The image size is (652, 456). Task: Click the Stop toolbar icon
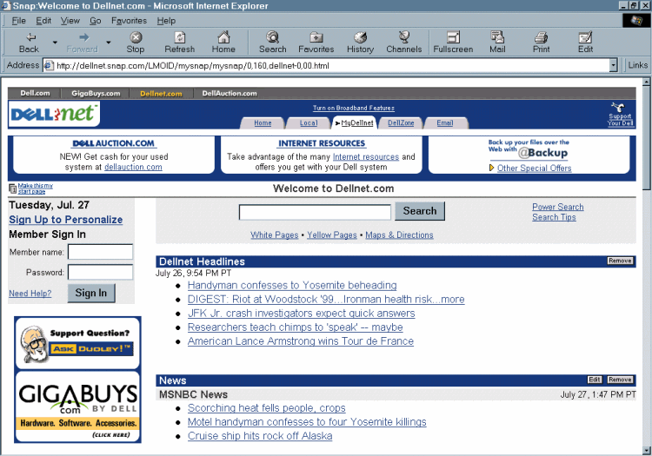(136, 42)
